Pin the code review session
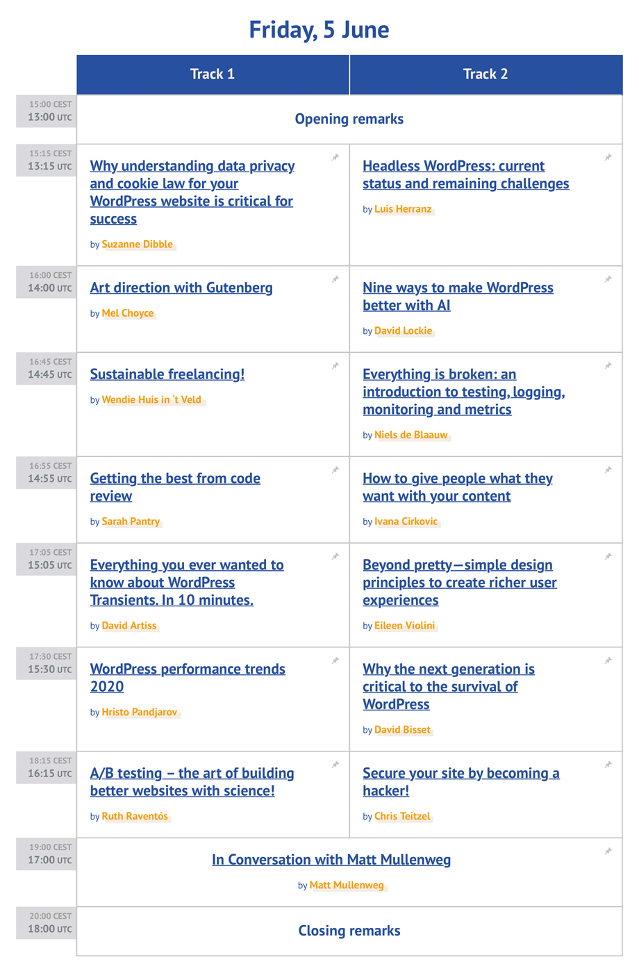 coord(335,470)
